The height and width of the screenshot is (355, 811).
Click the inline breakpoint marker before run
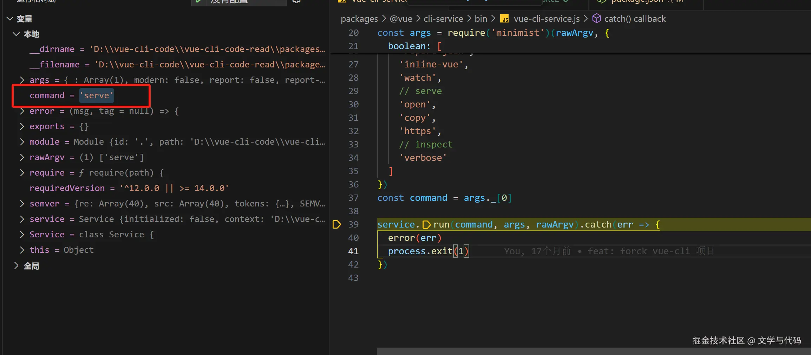click(426, 225)
